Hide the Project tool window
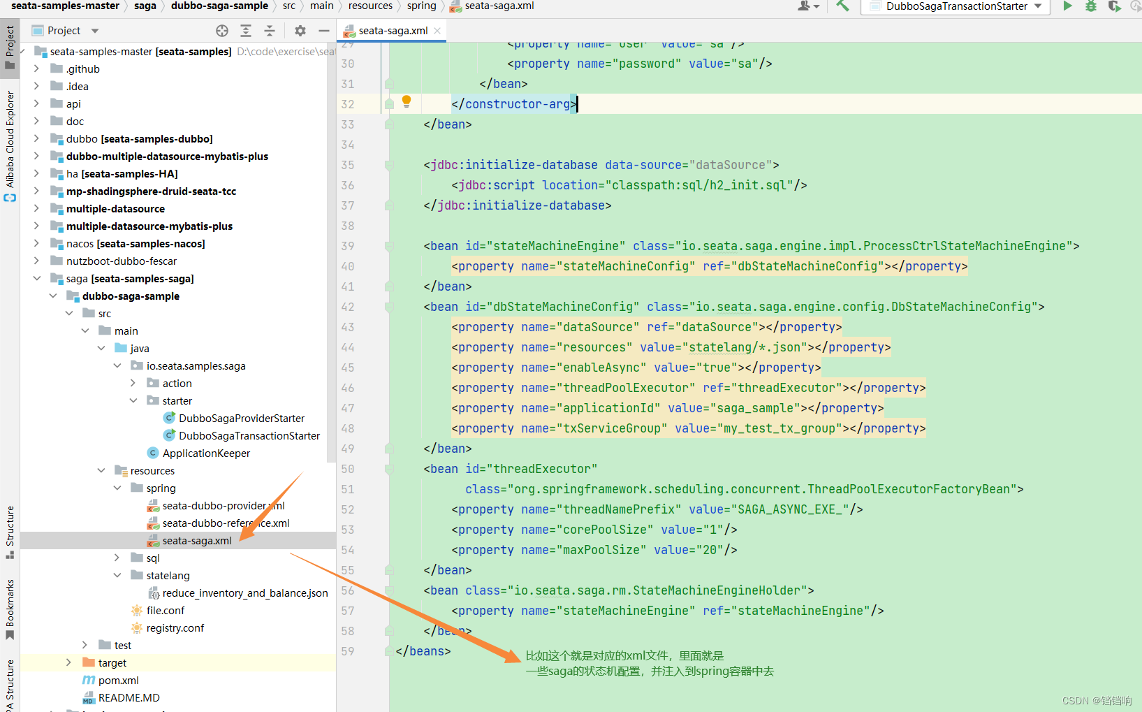The image size is (1142, 712). click(323, 31)
